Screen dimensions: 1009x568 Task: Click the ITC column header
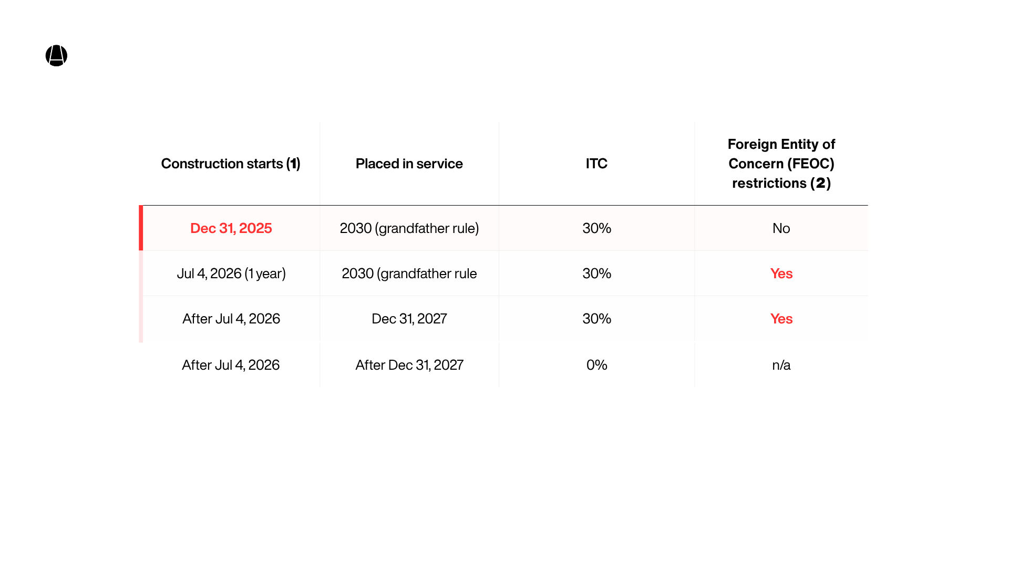(x=596, y=164)
